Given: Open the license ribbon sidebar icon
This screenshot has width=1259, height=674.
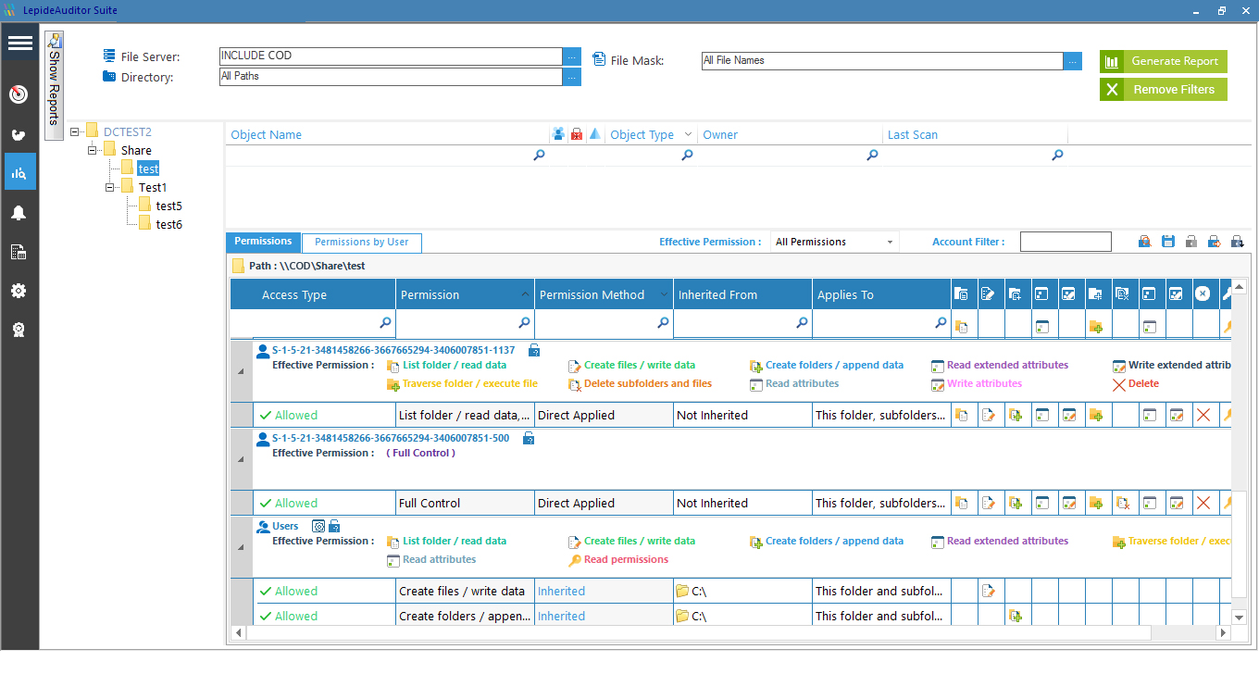Looking at the screenshot, I should (19, 330).
